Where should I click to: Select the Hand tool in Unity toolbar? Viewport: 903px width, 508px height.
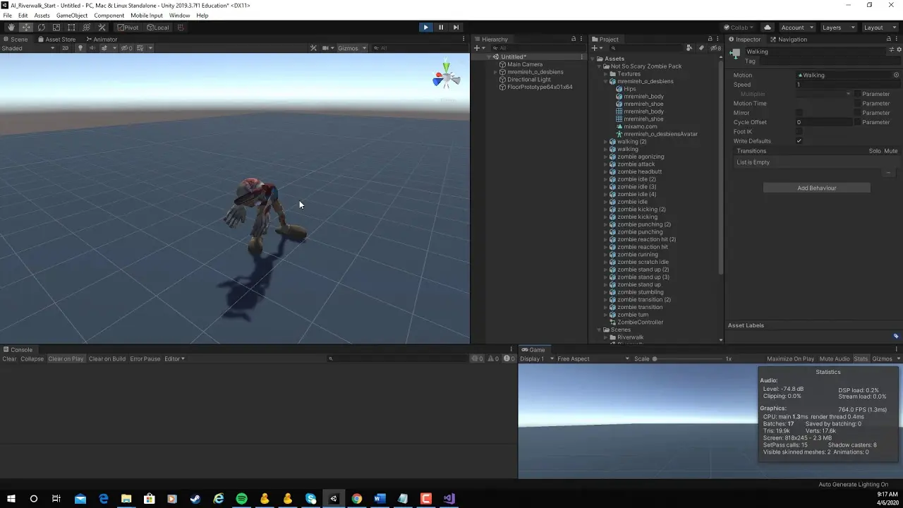(11, 28)
